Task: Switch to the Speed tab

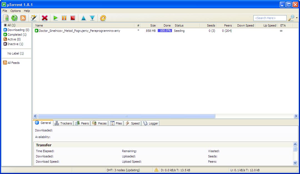Action: pyautogui.click(x=132, y=123)
